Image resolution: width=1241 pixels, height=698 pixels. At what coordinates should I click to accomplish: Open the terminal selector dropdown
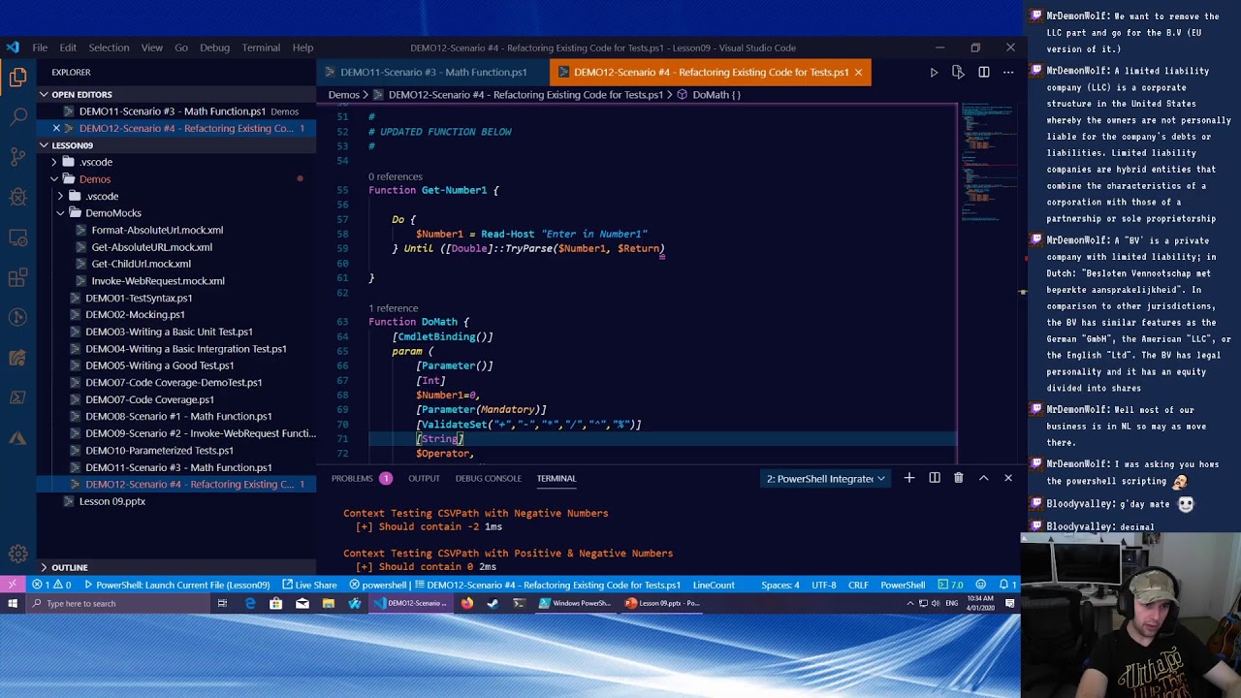(x=826, y=478)
